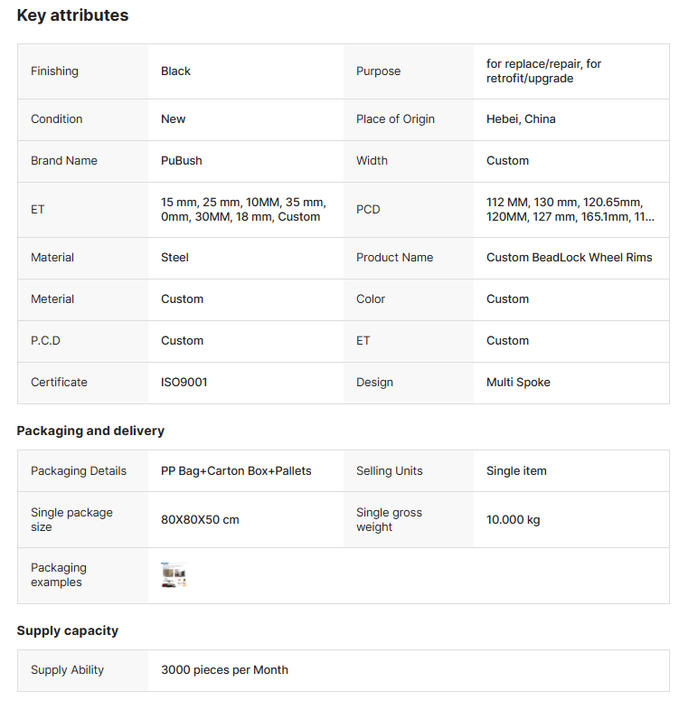Image resolution: width=688 pixels, height=701 pixels.
Task: Click the Packaging and delivery heading
Action: coord(90,431)
